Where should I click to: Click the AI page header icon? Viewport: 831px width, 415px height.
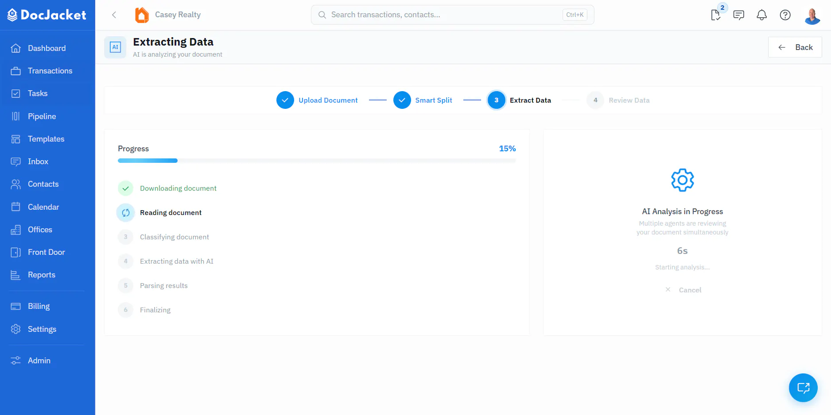115,47
